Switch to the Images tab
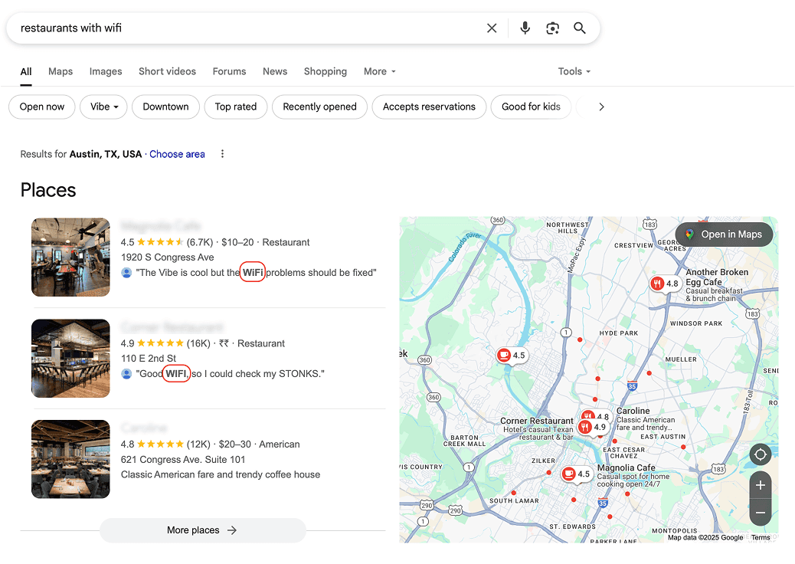The image size is (795, 564). tap(106, 71)
